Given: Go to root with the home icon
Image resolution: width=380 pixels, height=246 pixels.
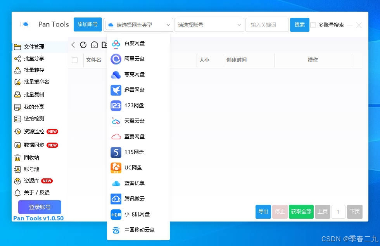Looking at the screenshot, I should (x=94, y=45).
